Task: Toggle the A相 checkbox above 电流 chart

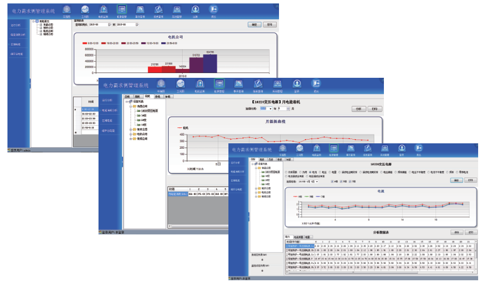Action: coord(333,181)
